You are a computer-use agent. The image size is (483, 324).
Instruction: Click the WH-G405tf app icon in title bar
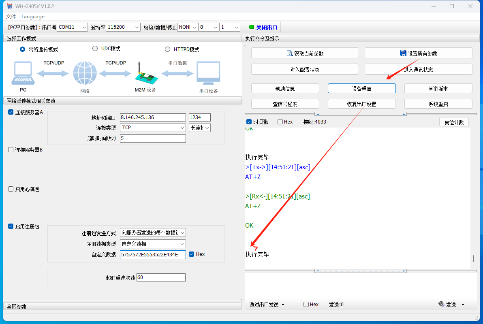click(x=10, y=6)
